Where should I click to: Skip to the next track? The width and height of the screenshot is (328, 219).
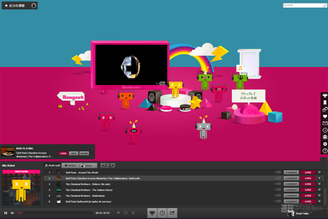(x=13, y=213)
